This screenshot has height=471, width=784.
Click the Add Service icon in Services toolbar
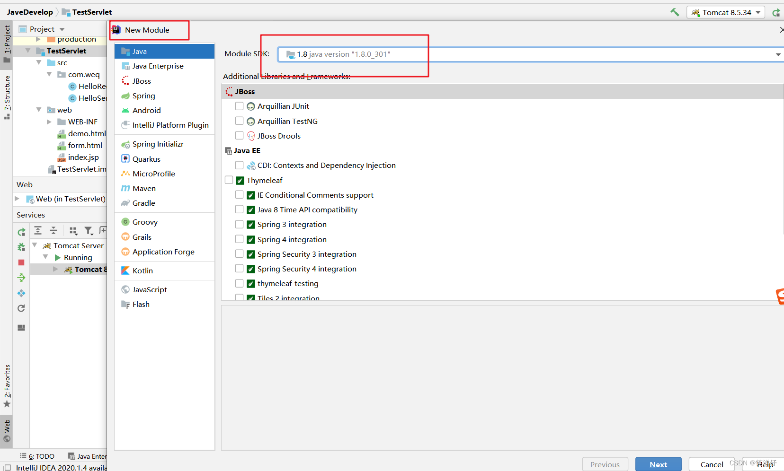point(103,230)
